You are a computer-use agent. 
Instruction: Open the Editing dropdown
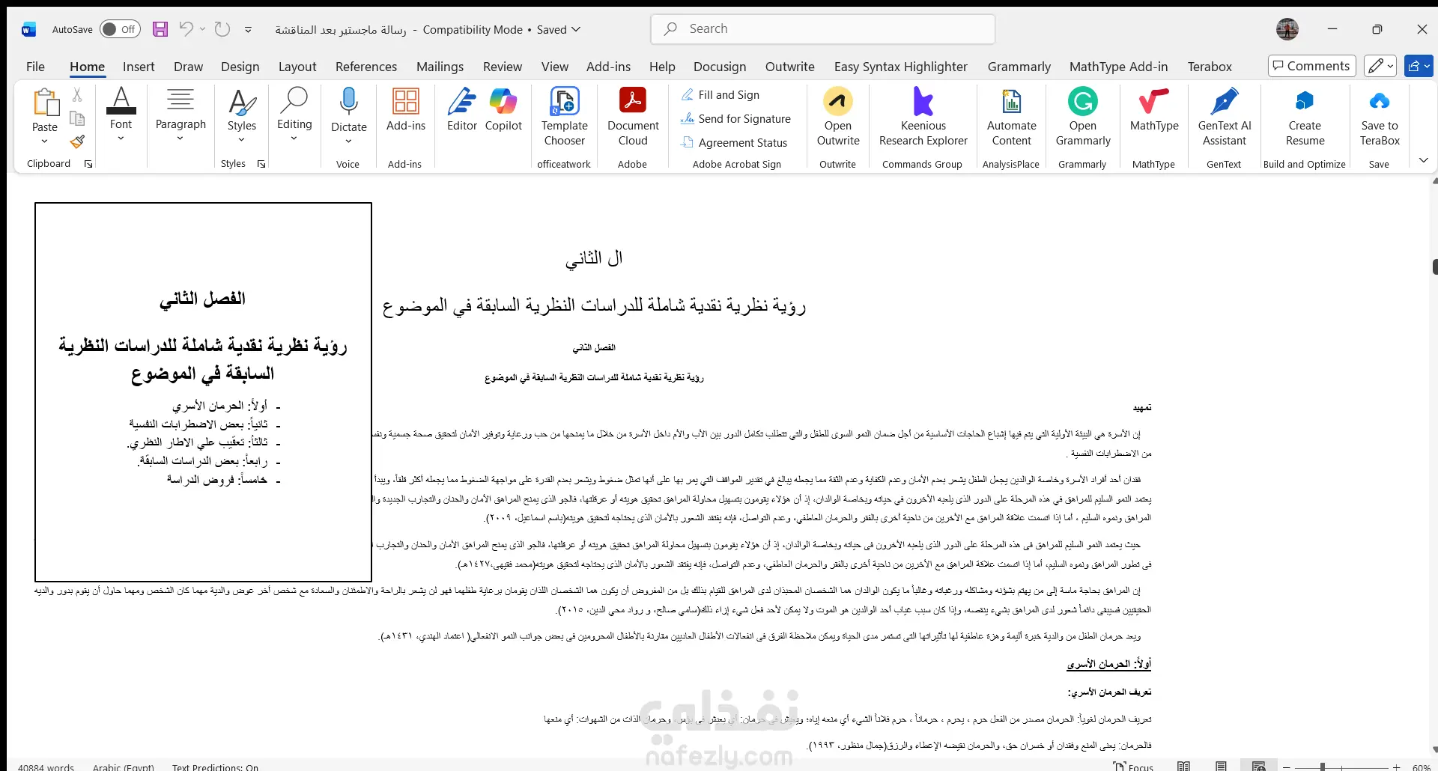tap(294, 138)
